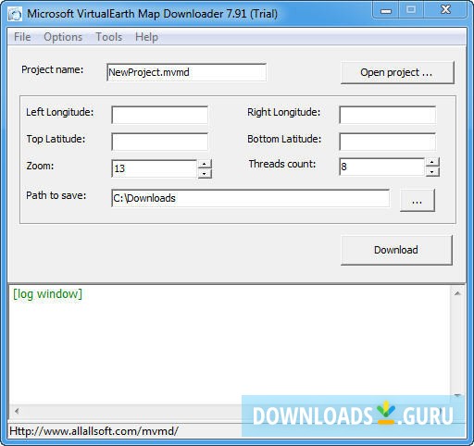Open the Help menu
474x446 pixels.
pyautogui.click(x=146, y=37)
